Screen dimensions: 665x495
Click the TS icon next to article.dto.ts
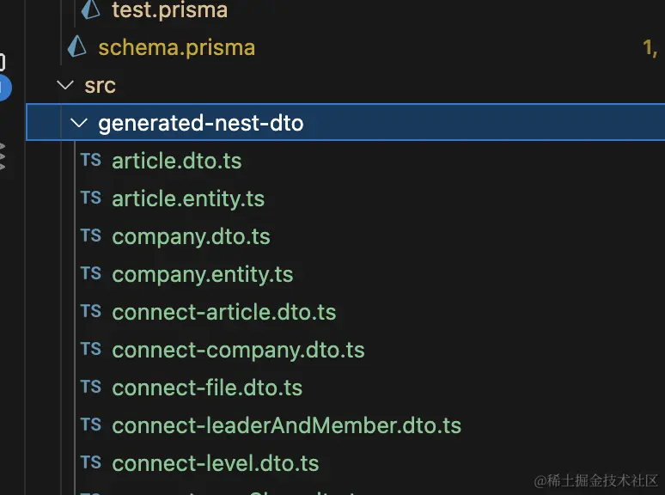click(91, 161)
